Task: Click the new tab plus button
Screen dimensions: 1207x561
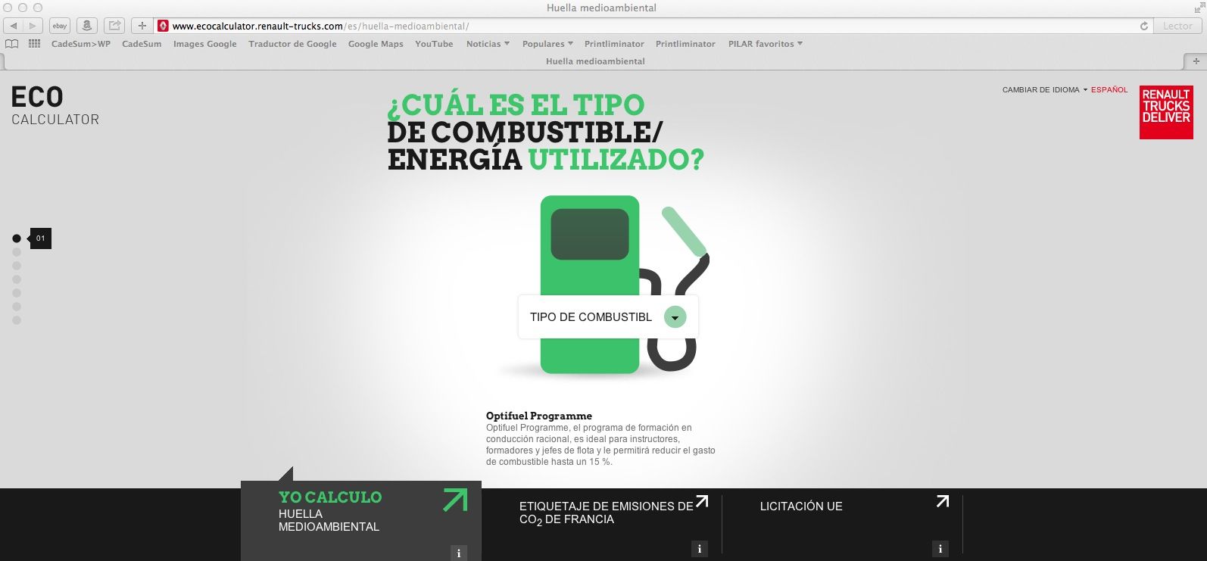Action: [1196, 61]
